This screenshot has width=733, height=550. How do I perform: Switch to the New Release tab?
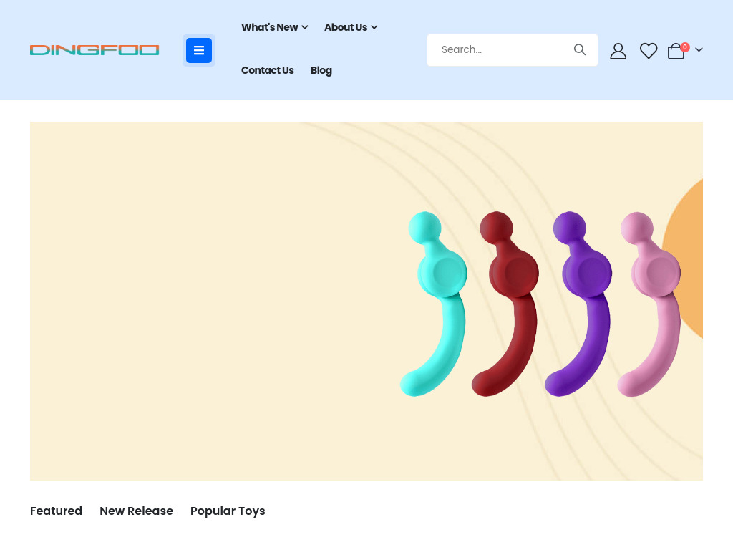tap(137, 511)
